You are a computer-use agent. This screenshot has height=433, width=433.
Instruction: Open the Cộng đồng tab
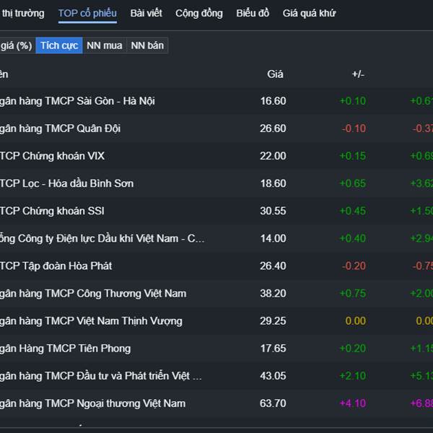tap(199, 13)
